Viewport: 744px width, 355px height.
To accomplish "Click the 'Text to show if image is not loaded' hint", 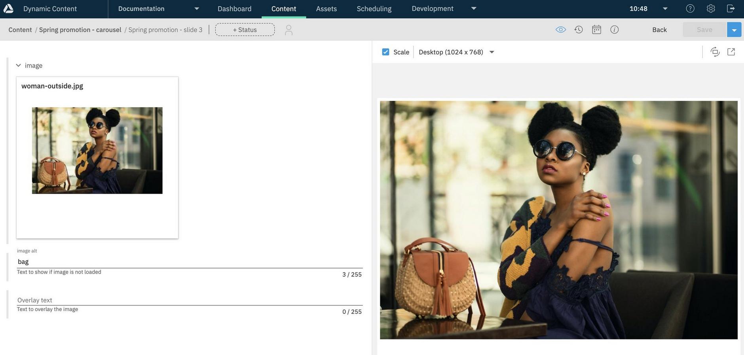I will (x=59, y=272).
